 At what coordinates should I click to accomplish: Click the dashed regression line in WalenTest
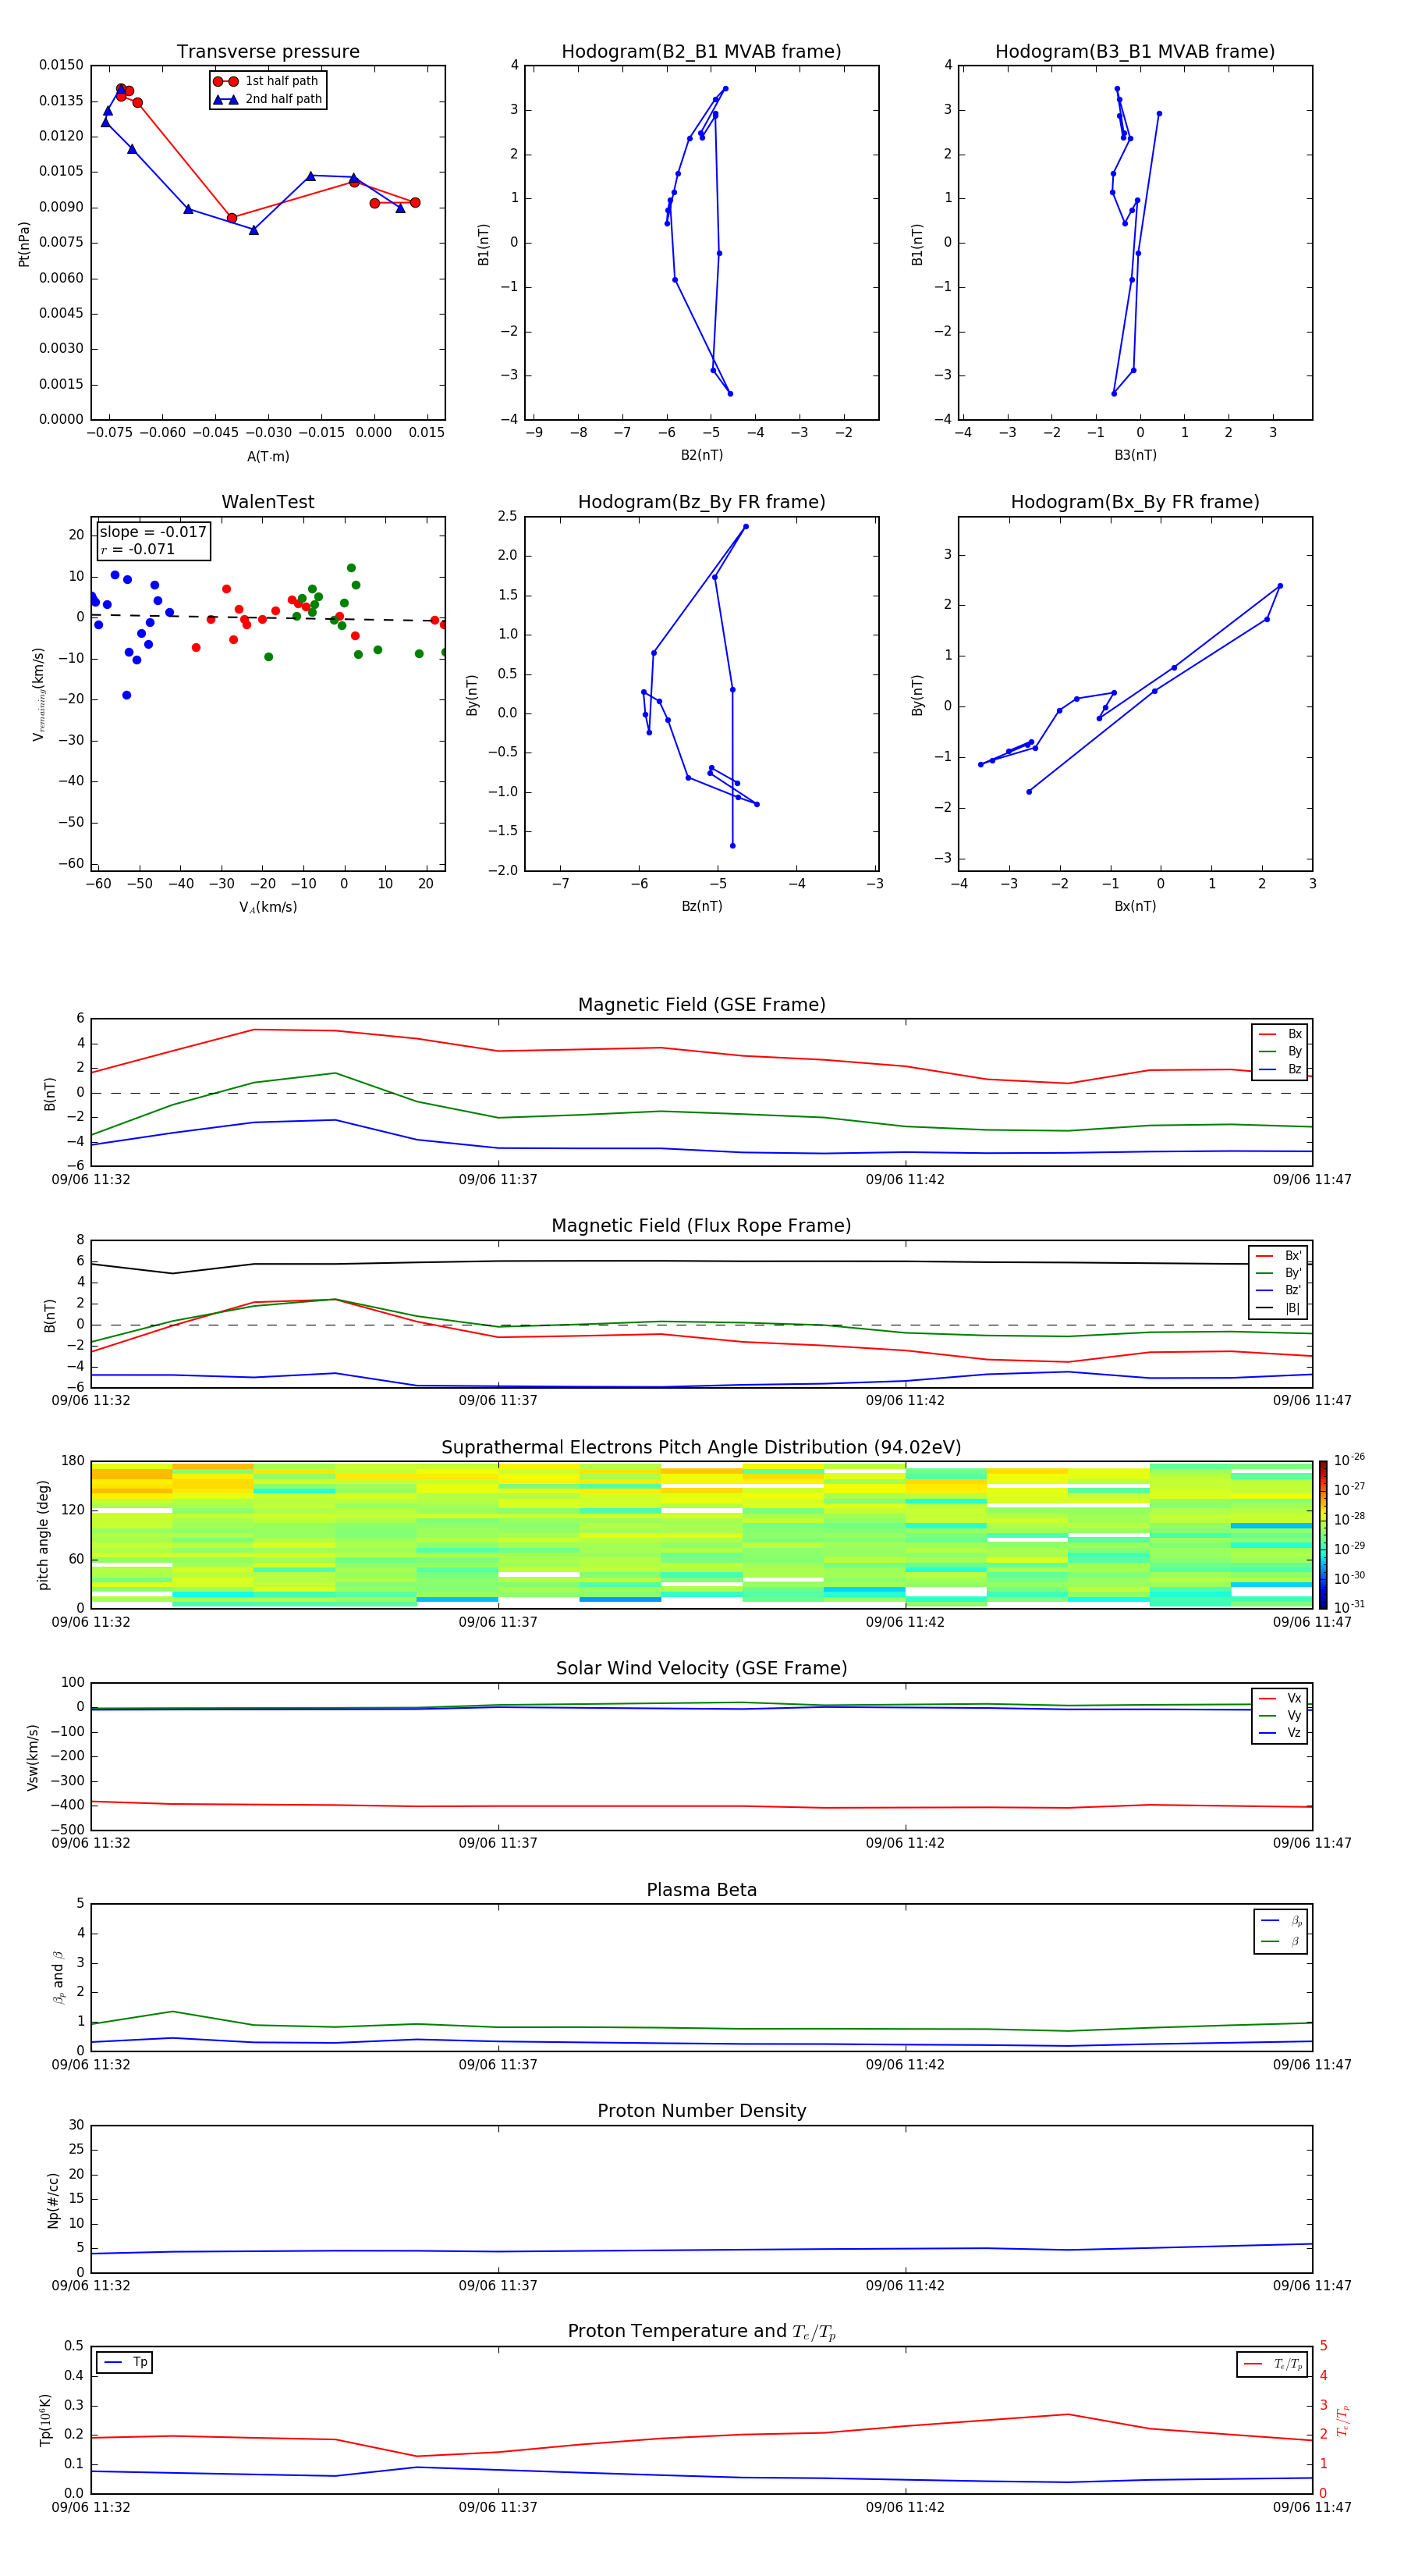[x=268, y=618]
